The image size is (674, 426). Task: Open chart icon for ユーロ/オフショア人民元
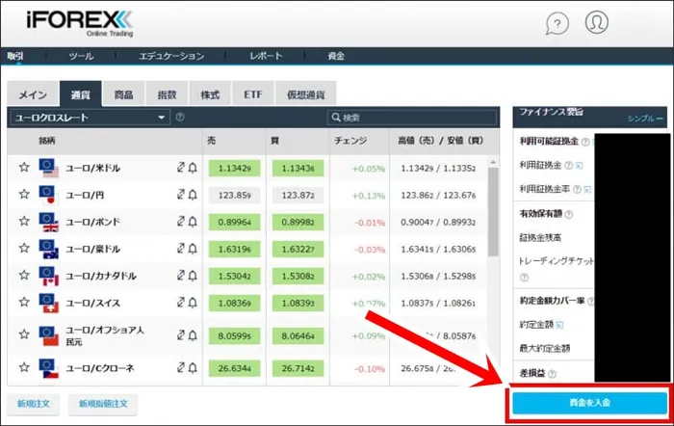click(181, 334)
